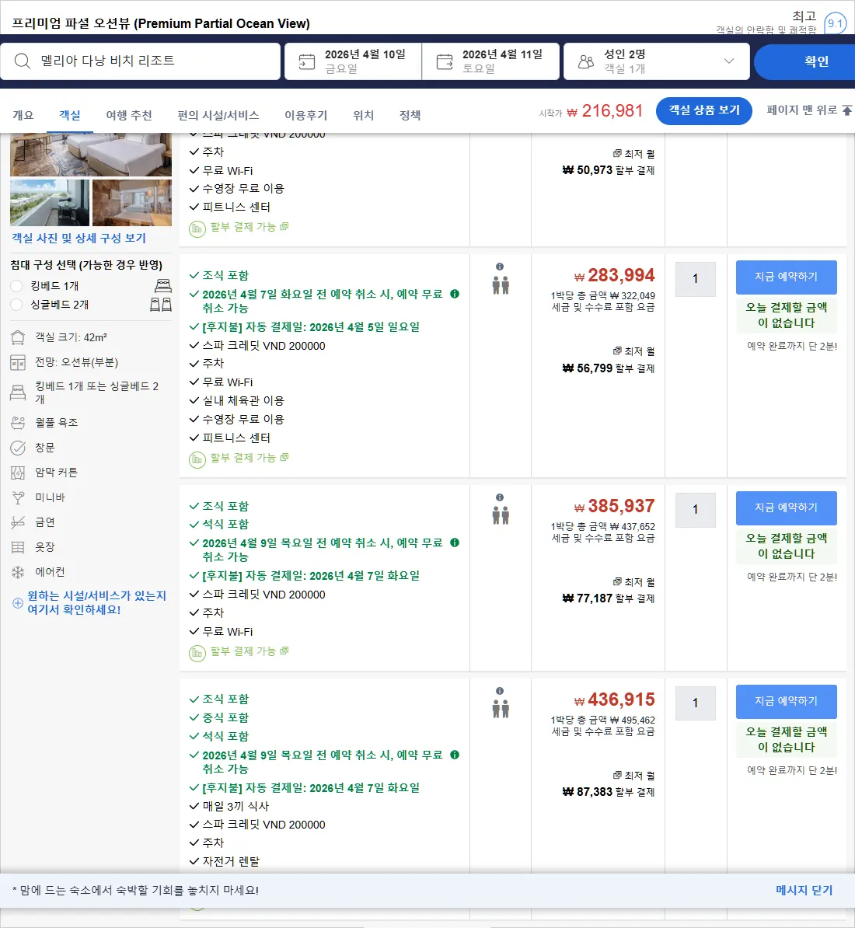Viewport: 855px width, 928px height.
Task: Switch to the 정책 tab
Action: [410, 115]
